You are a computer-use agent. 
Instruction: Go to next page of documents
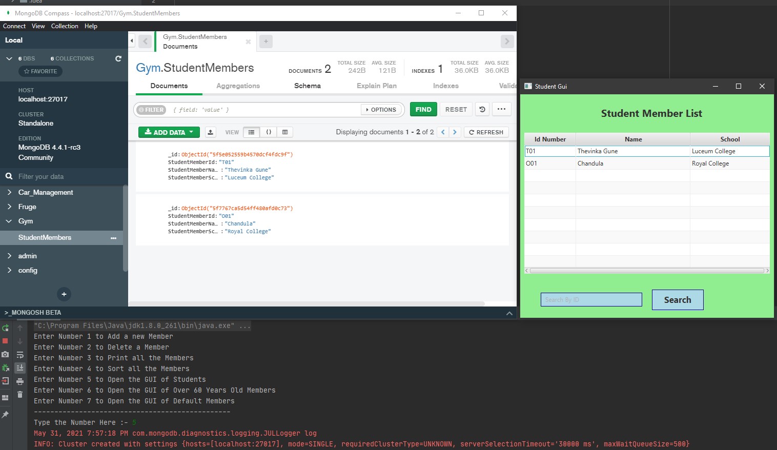[455, 132]
